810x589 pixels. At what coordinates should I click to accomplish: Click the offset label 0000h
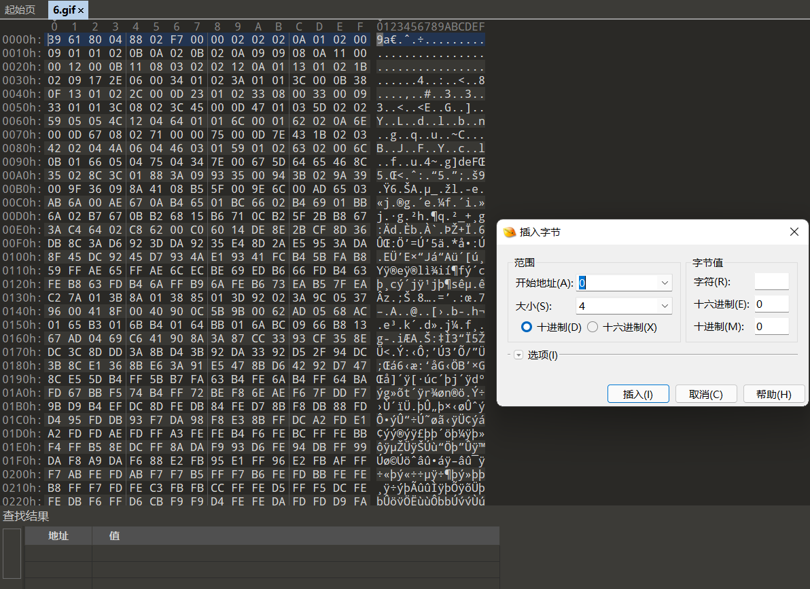click(19, 39)
